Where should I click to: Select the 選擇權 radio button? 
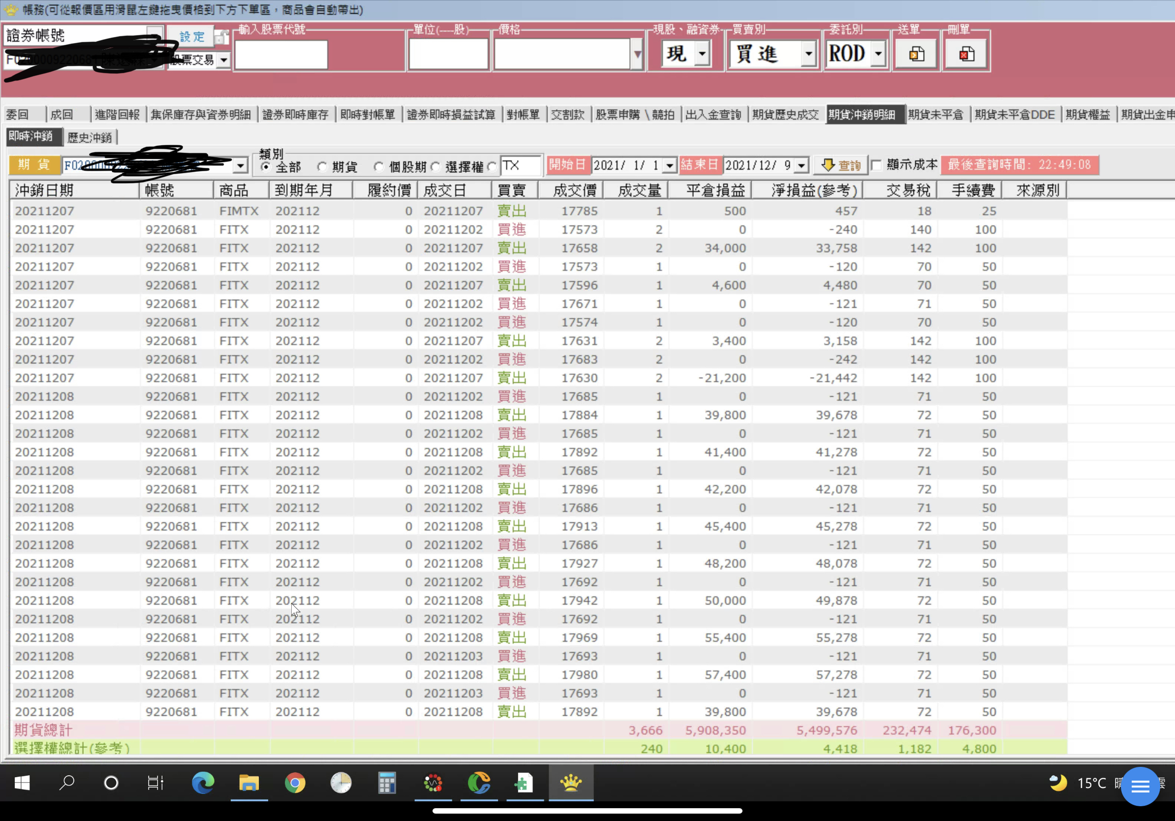pos(436,167)
